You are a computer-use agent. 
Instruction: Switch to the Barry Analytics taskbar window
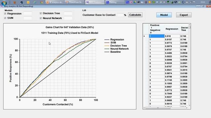point(95,2)
